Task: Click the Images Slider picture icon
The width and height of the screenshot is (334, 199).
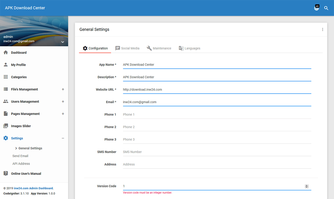Action: pyautogui.click(x=6, y=126)
